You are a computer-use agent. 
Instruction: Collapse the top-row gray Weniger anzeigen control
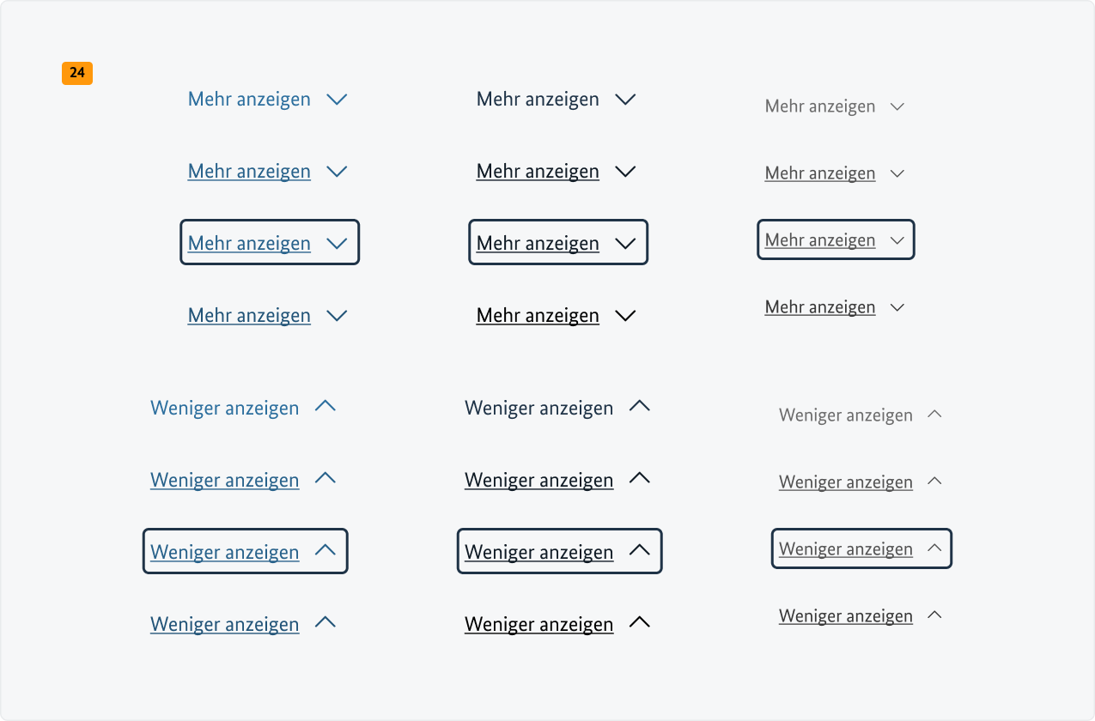click(x=845, y=415)
